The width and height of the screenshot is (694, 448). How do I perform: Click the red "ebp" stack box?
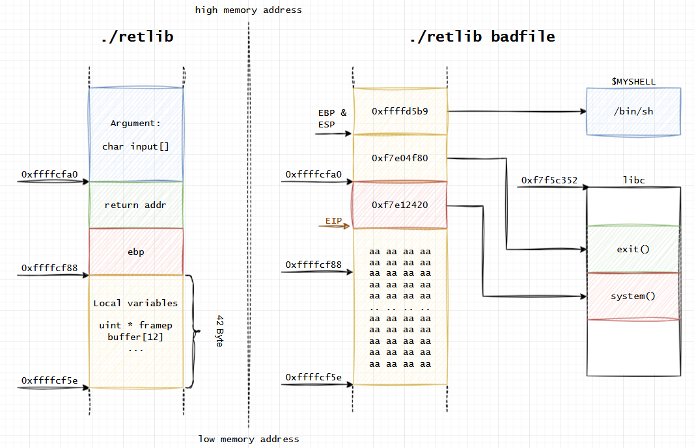click(x=136, y=251)
